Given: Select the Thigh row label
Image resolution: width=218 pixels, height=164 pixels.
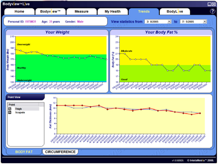Looking at the screenshot, I should click(18, 109).
